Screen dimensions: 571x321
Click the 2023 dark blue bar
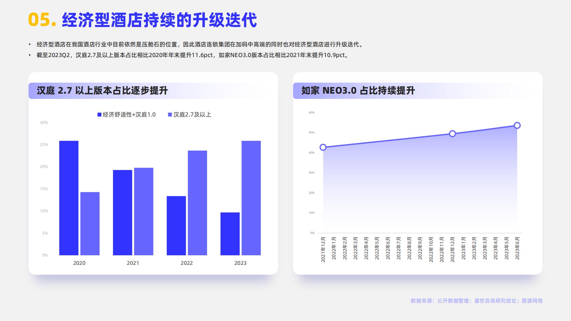point(230,234)
